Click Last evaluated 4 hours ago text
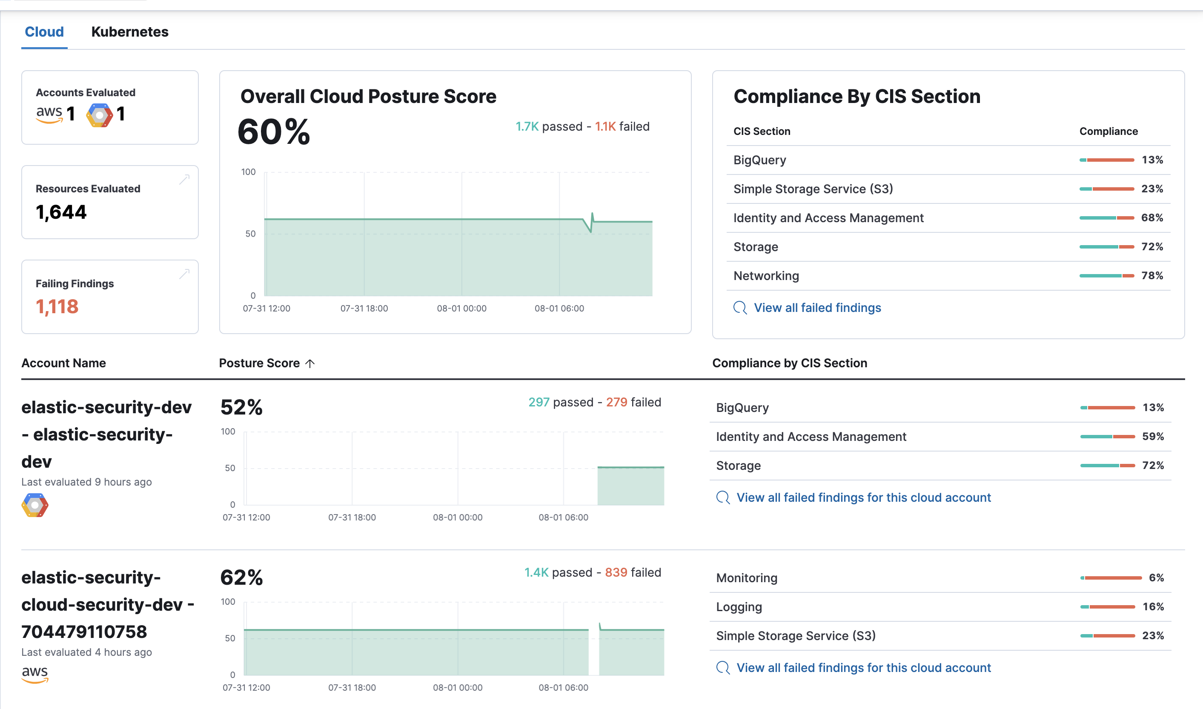 pos(86,652)
